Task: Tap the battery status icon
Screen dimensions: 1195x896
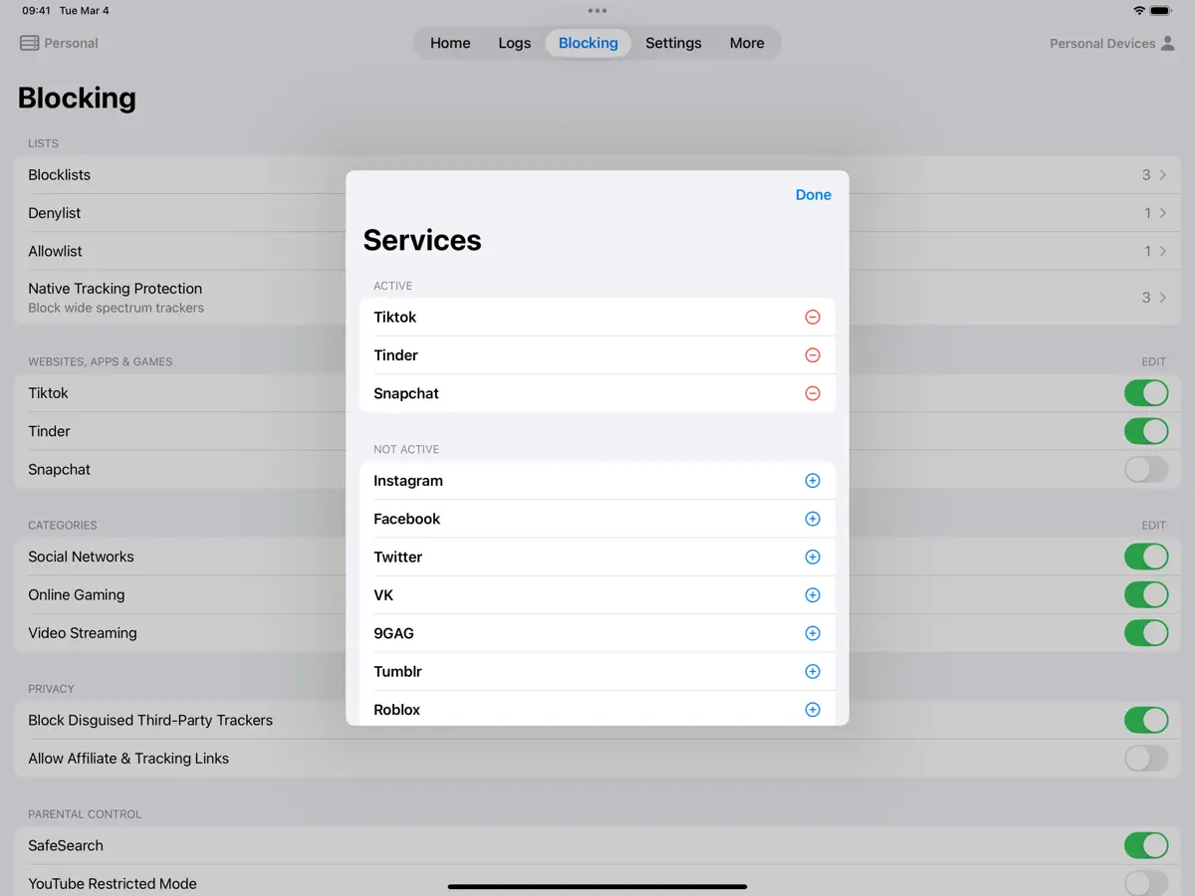Action: point(1161,10)
